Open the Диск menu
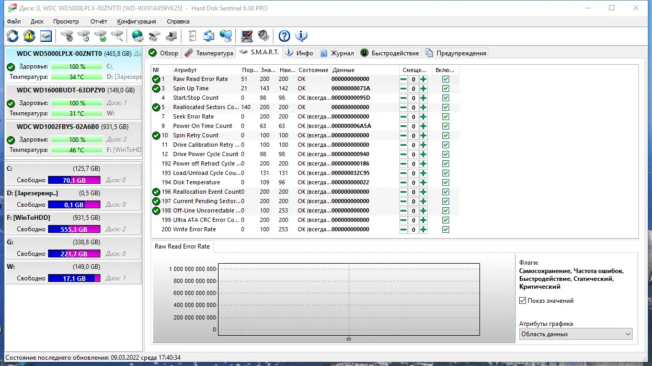This screenshot has height=366, width=652. point(37,21)
